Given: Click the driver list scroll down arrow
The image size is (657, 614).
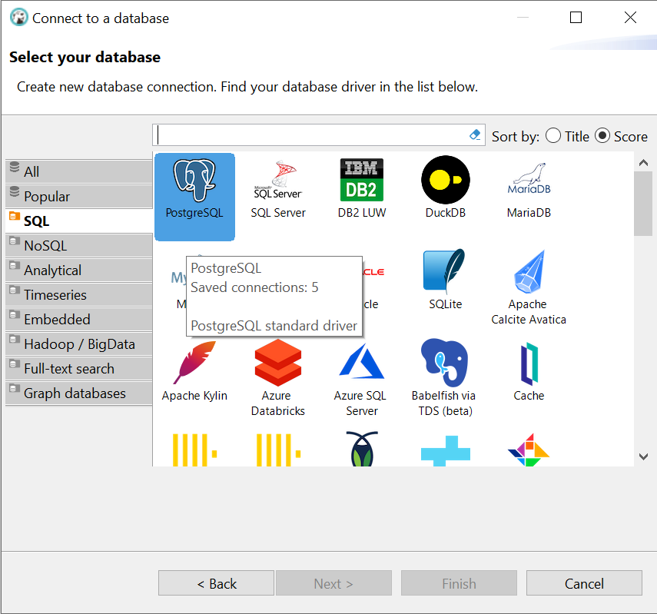Looking at the screenshot, I should 644,456.
